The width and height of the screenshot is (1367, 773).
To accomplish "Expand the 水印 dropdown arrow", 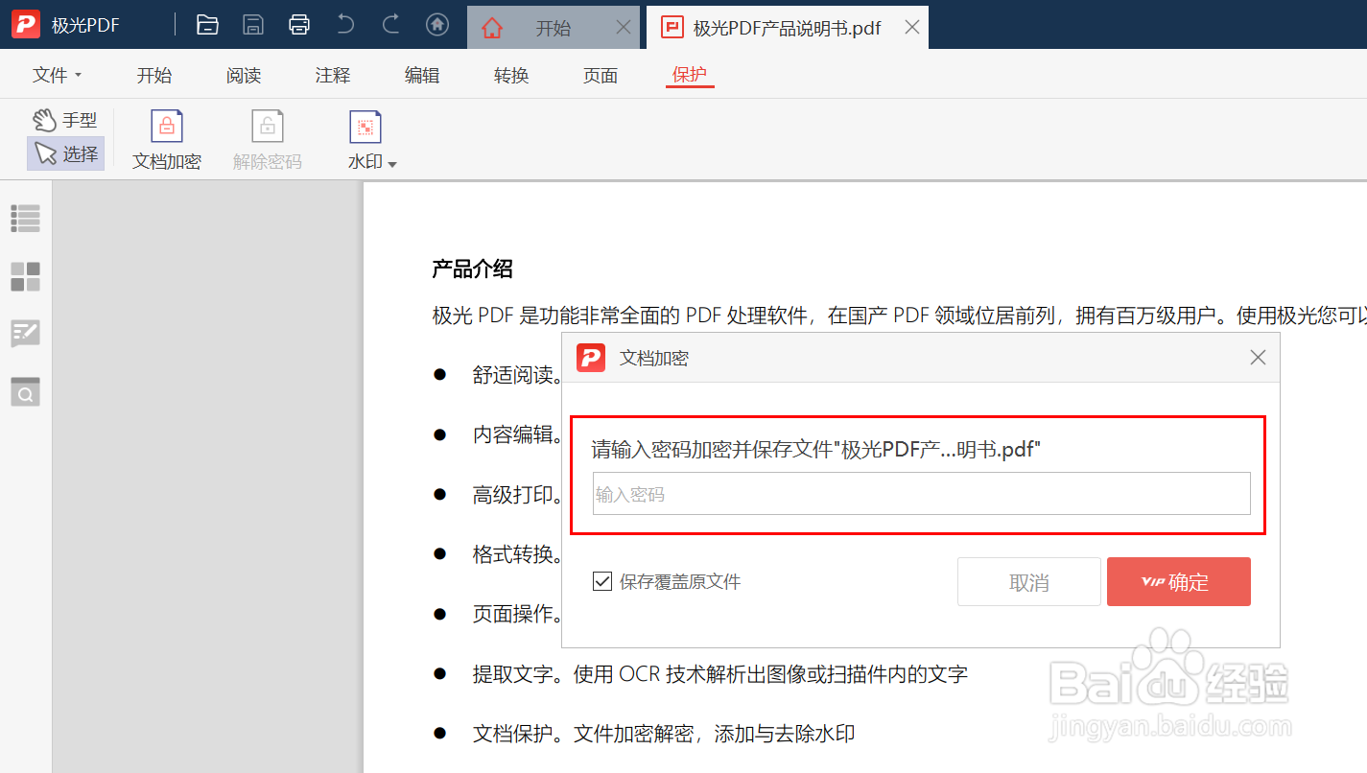I will pos(391,164).
